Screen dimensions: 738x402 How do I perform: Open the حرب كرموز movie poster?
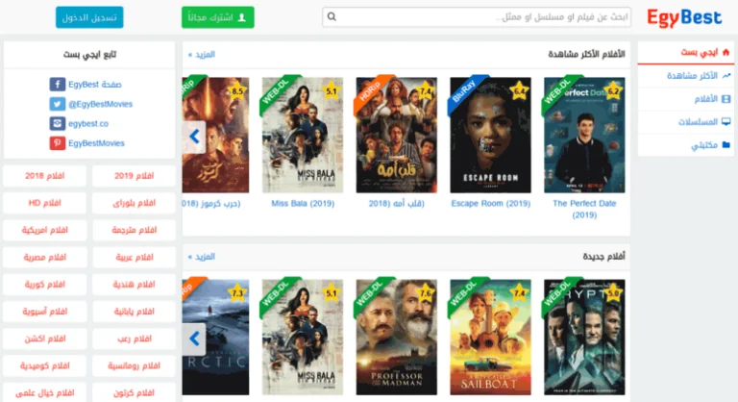[215, 136]
